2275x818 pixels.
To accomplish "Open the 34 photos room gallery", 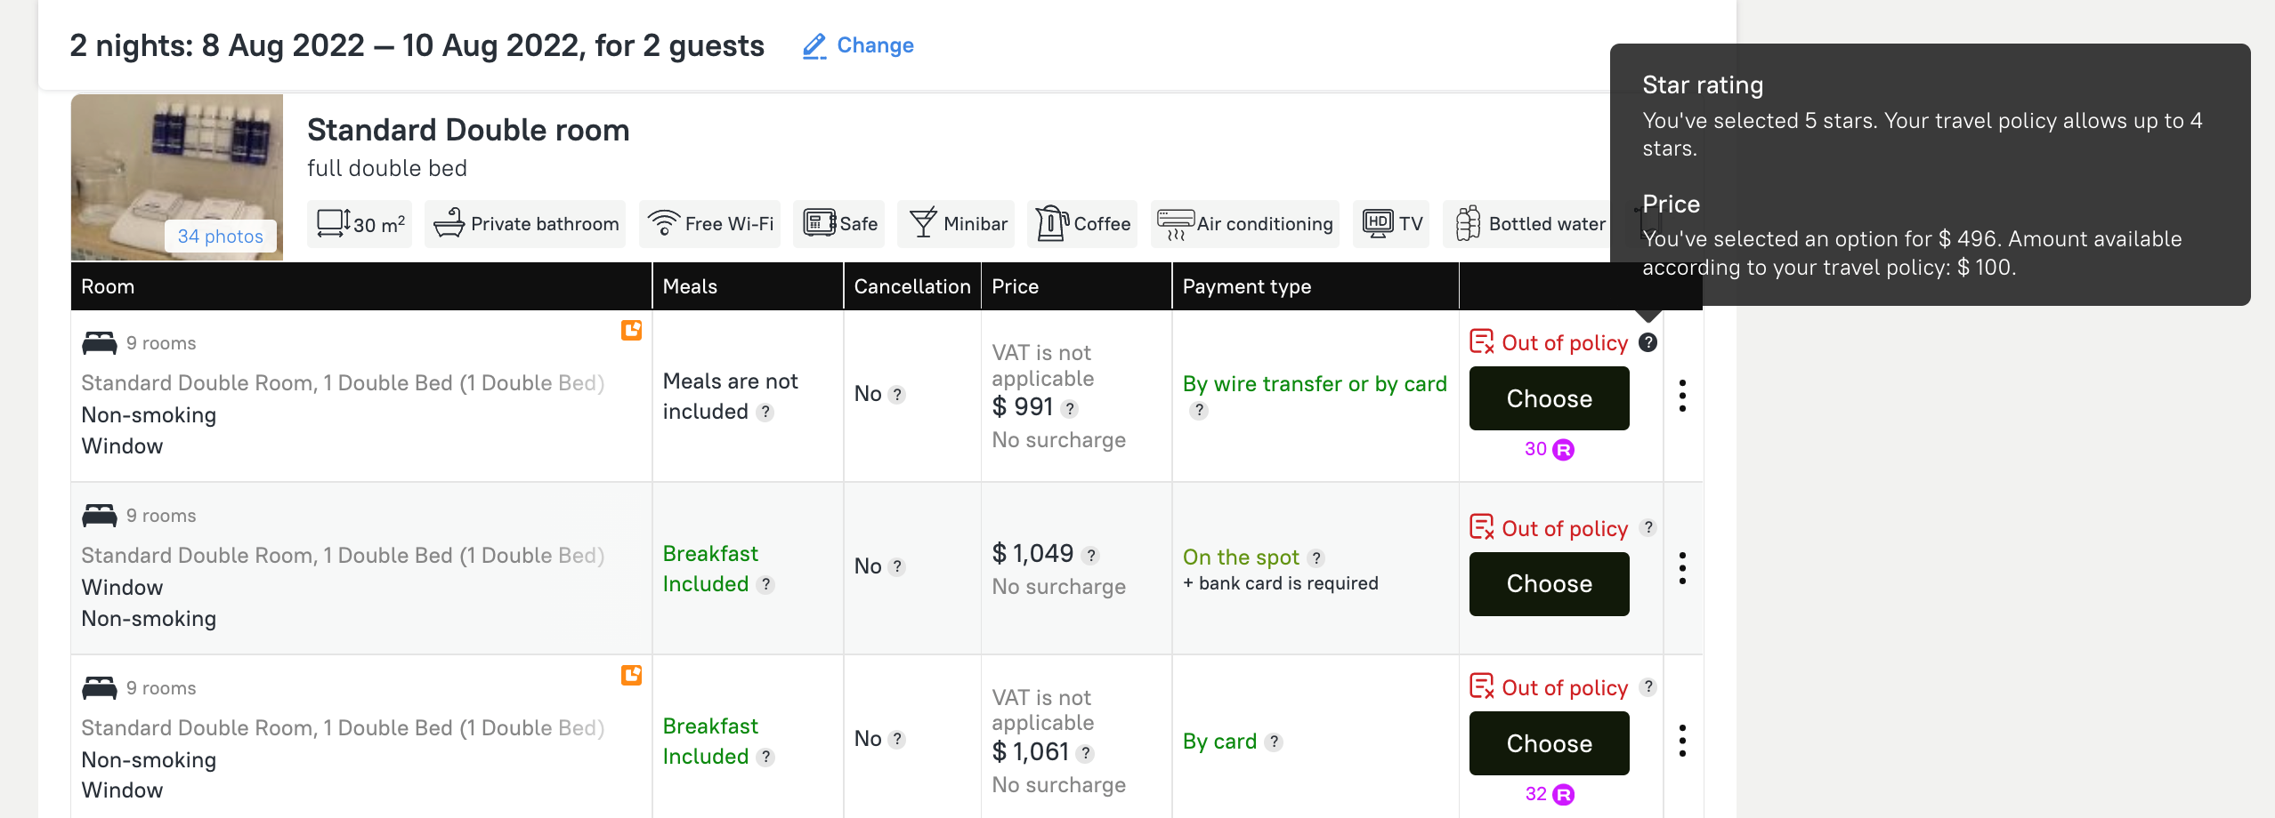I will [220, 237].
